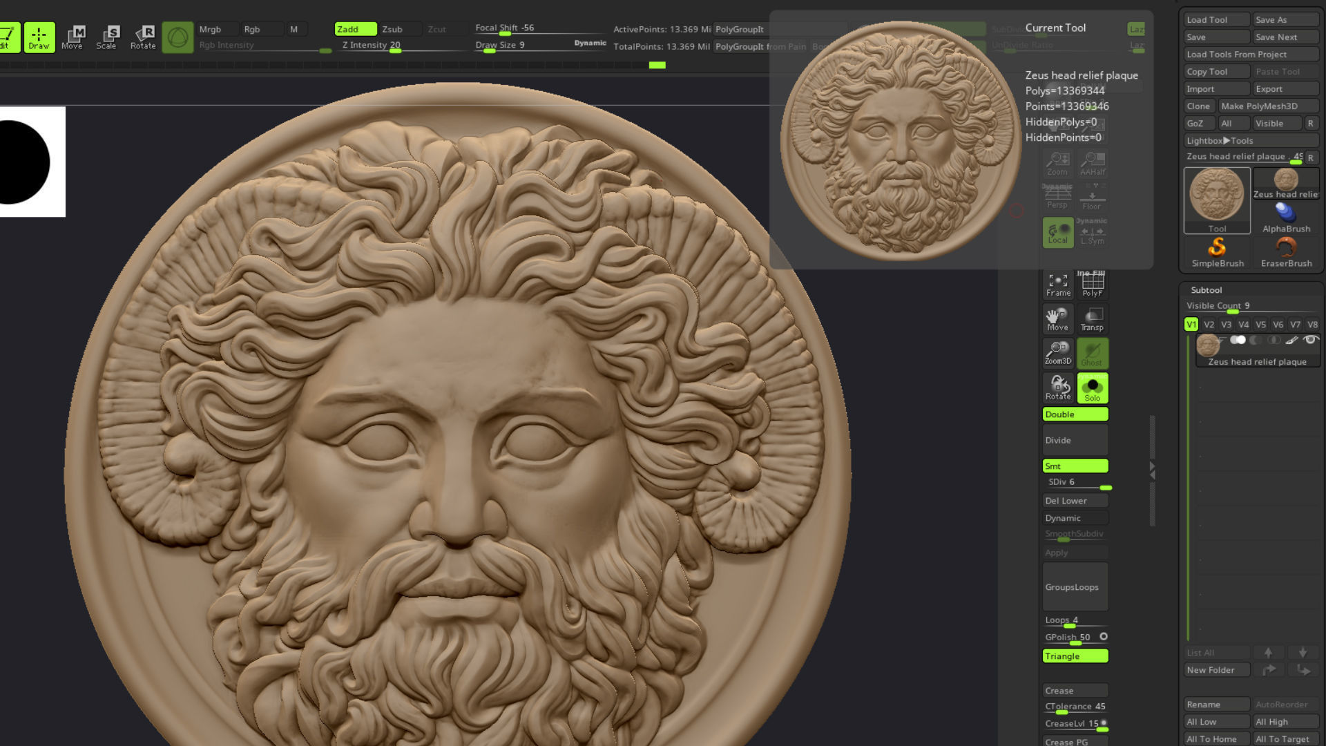Click the Frame view icon
This screenshot has height=746, width=1326.
coord(1057,284)
